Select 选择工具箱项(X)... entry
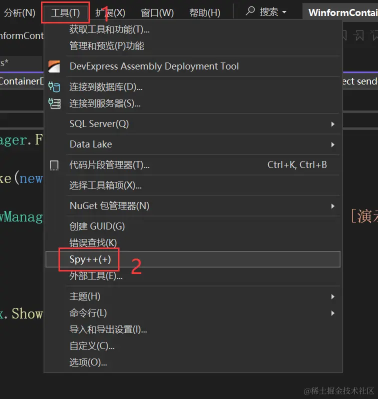The height and width of the screenshot is (399, 378). pyautogui.click(x=192, y=185)
